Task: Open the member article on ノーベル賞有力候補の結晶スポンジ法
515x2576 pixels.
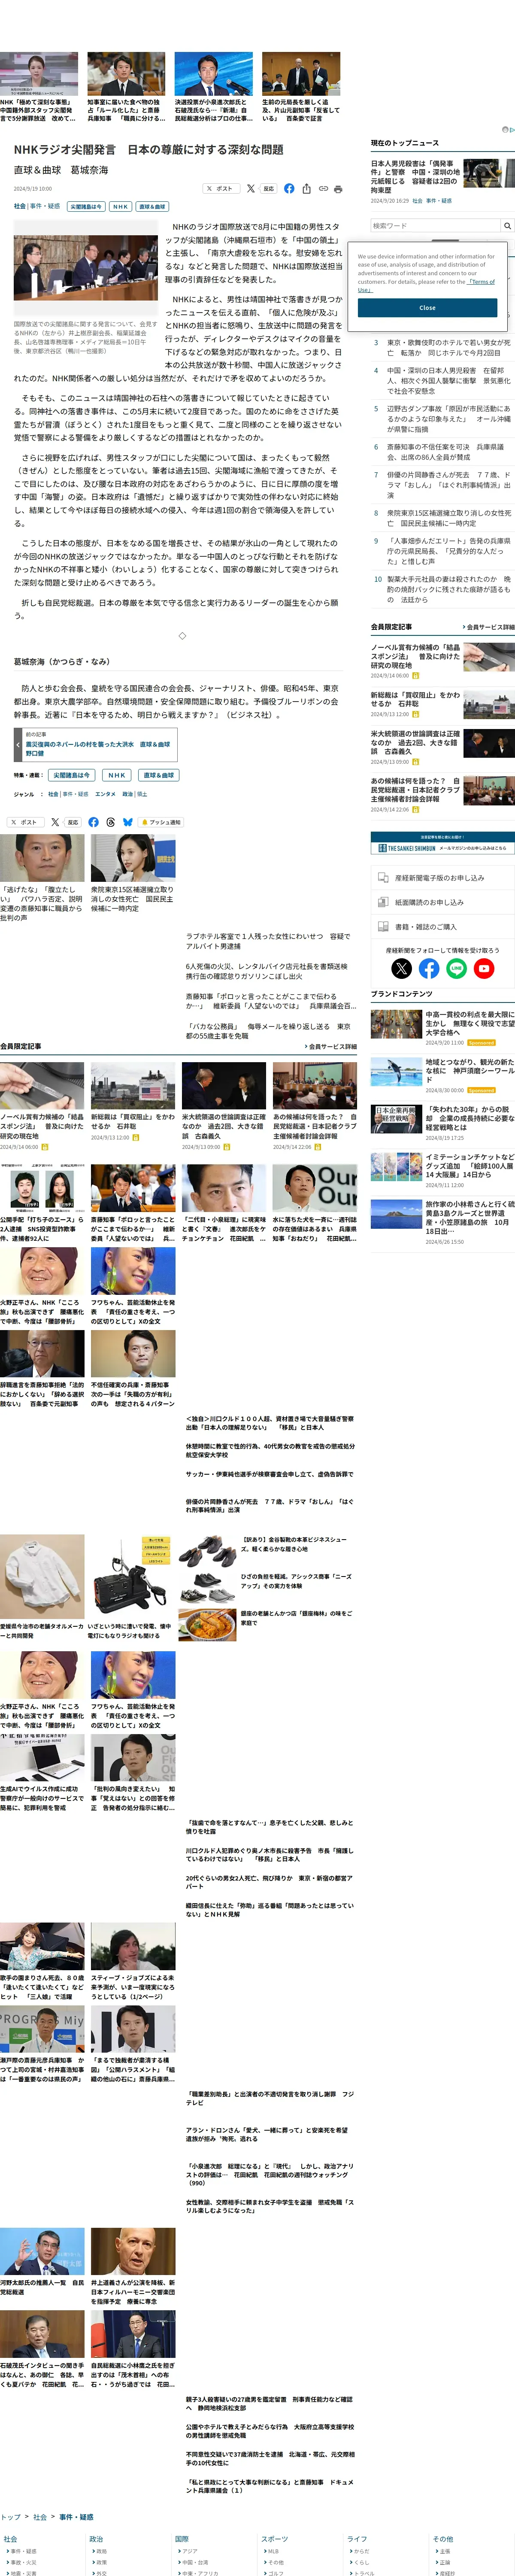Action: (x=416, y=656)
